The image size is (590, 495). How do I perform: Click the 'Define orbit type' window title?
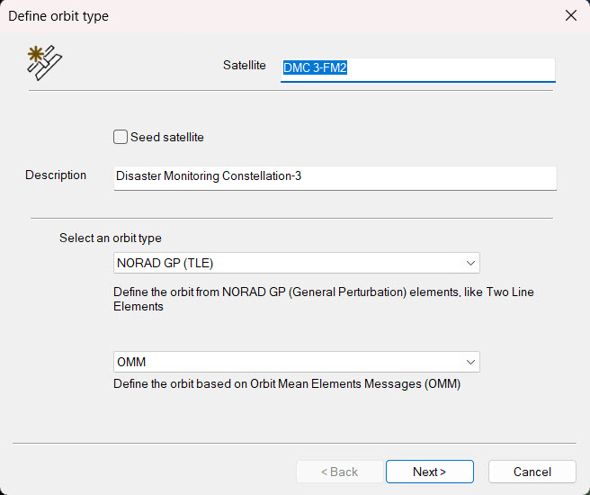click(x=58, y=16)
